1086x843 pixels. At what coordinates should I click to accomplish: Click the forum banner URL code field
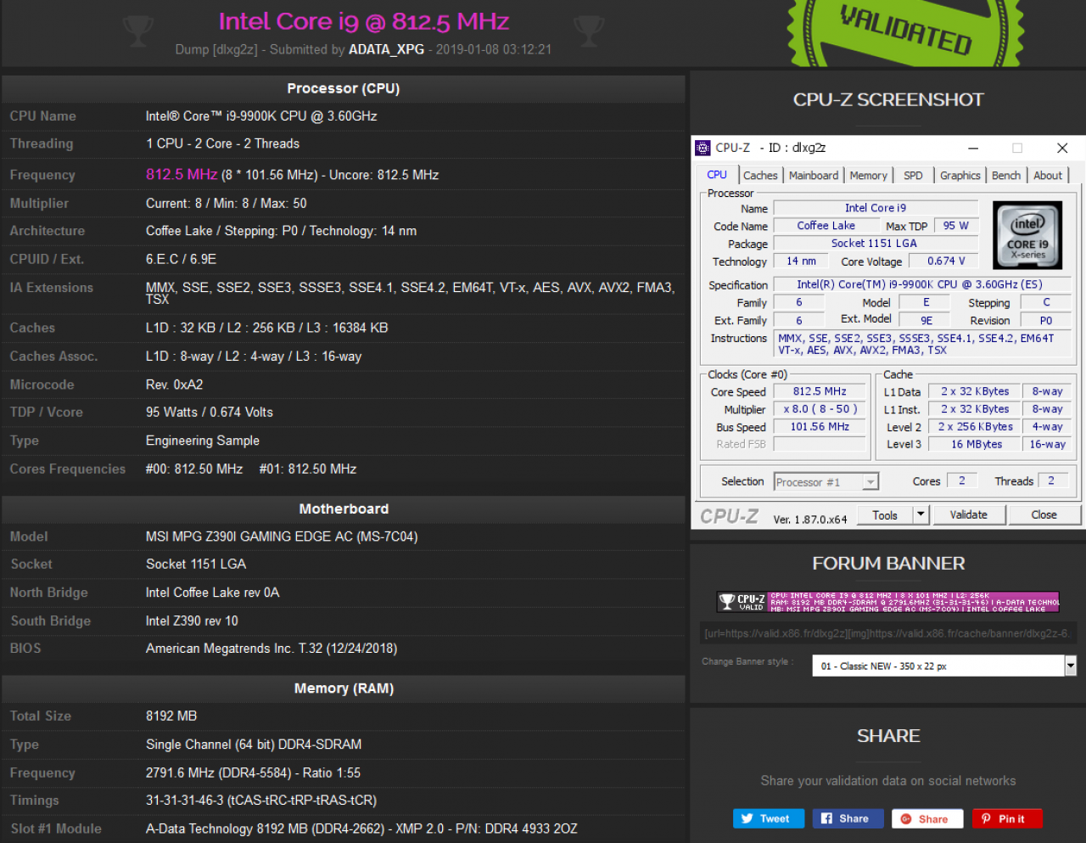point(888,633)
